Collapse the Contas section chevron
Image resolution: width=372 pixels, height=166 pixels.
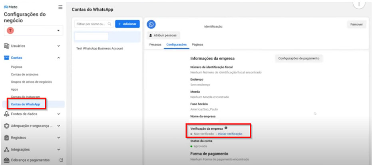59,58
